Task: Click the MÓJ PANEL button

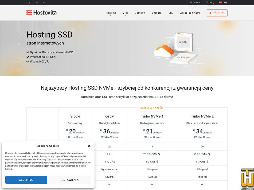Action: coord(217,13)
